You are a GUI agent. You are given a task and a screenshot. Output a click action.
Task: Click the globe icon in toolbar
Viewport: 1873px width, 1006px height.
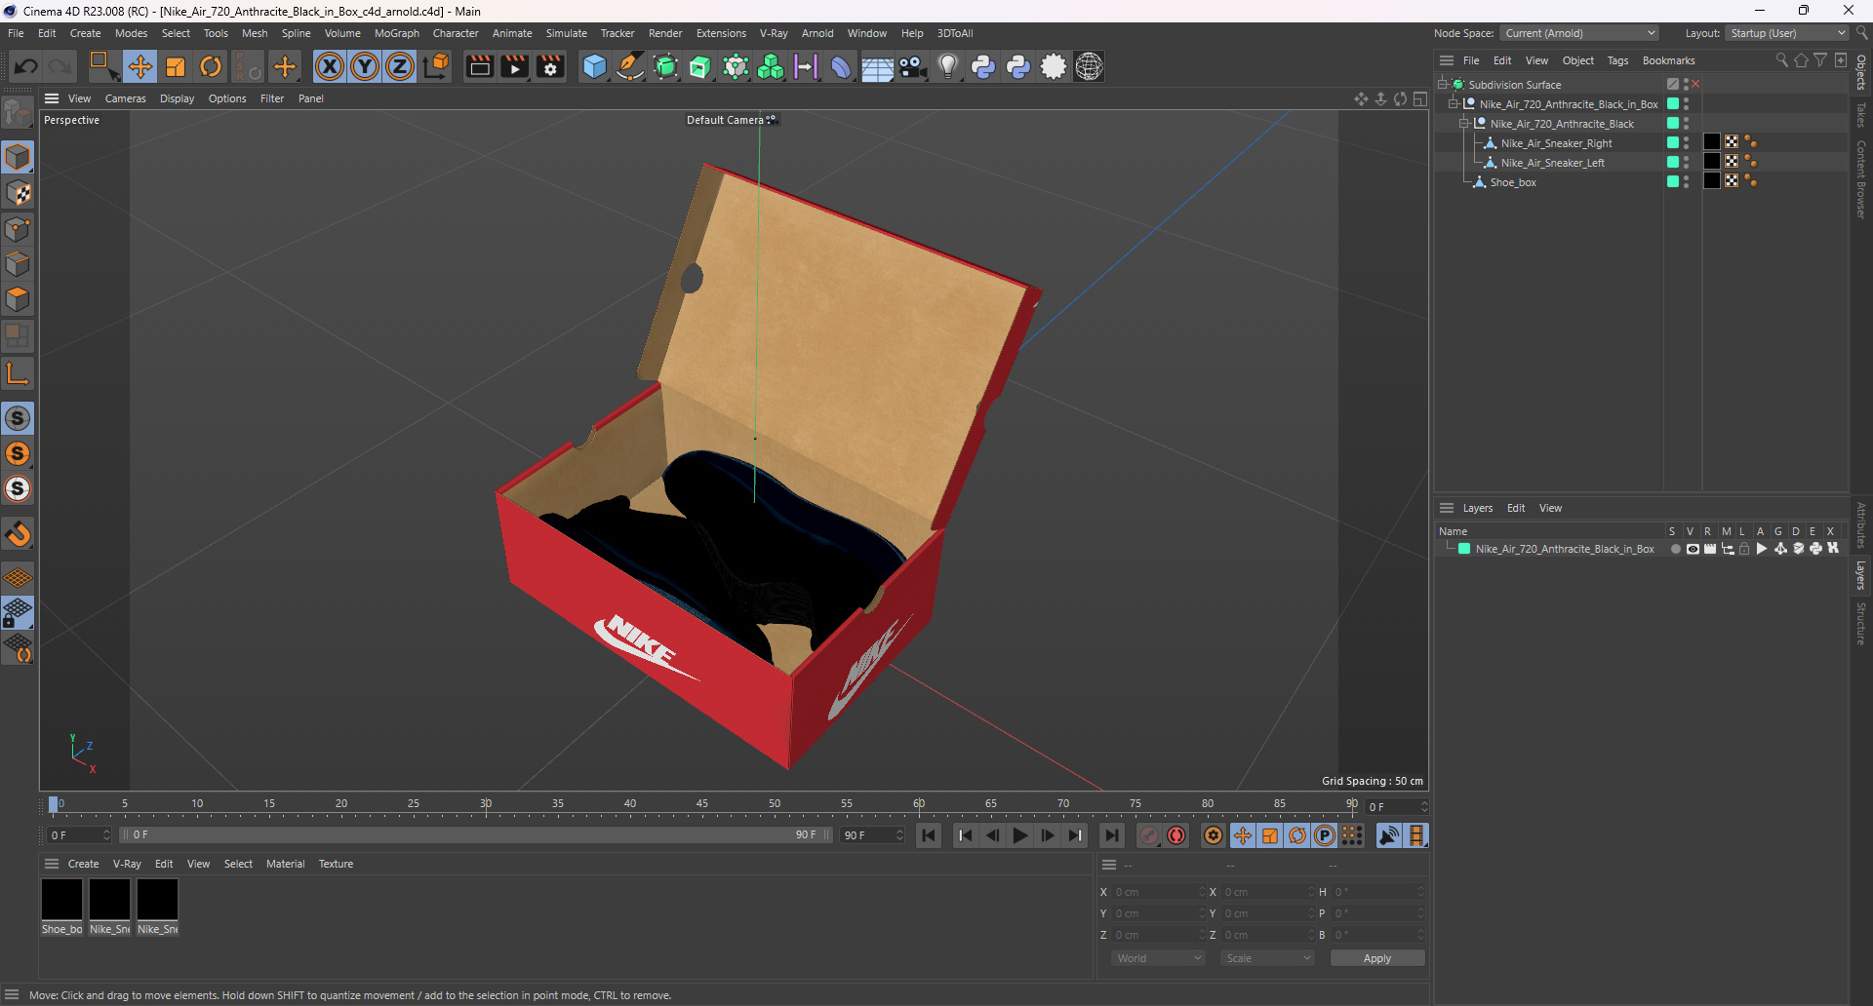pos(1089,66)
